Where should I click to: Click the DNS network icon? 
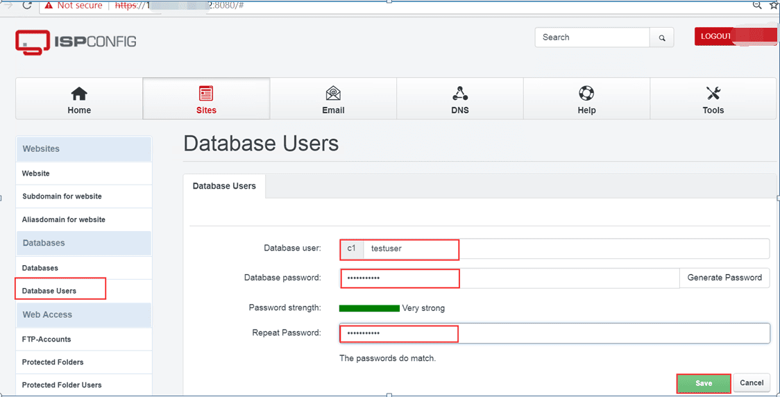[460, 93]
